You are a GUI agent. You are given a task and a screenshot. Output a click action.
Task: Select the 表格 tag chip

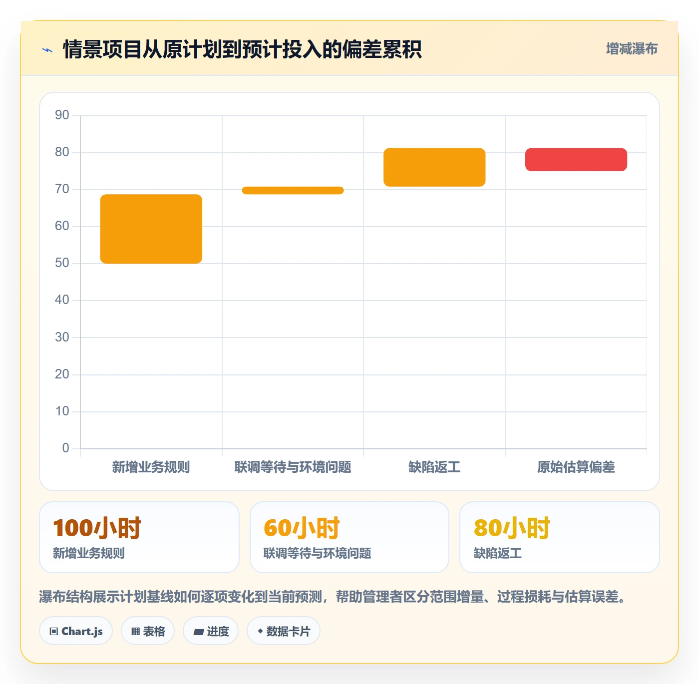coord(148,631)
